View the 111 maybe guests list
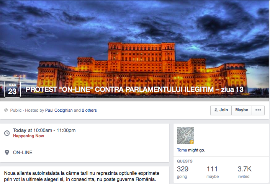Image resolution: width=270 pixels, height=184 pixels. click(x=213, y=172)
